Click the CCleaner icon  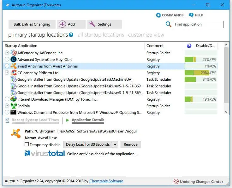coord(14,73)
